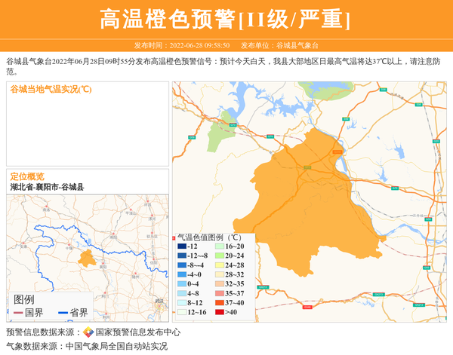
Task: Select the -12 dark blue temperature swatch
Action: pos(182,246)
